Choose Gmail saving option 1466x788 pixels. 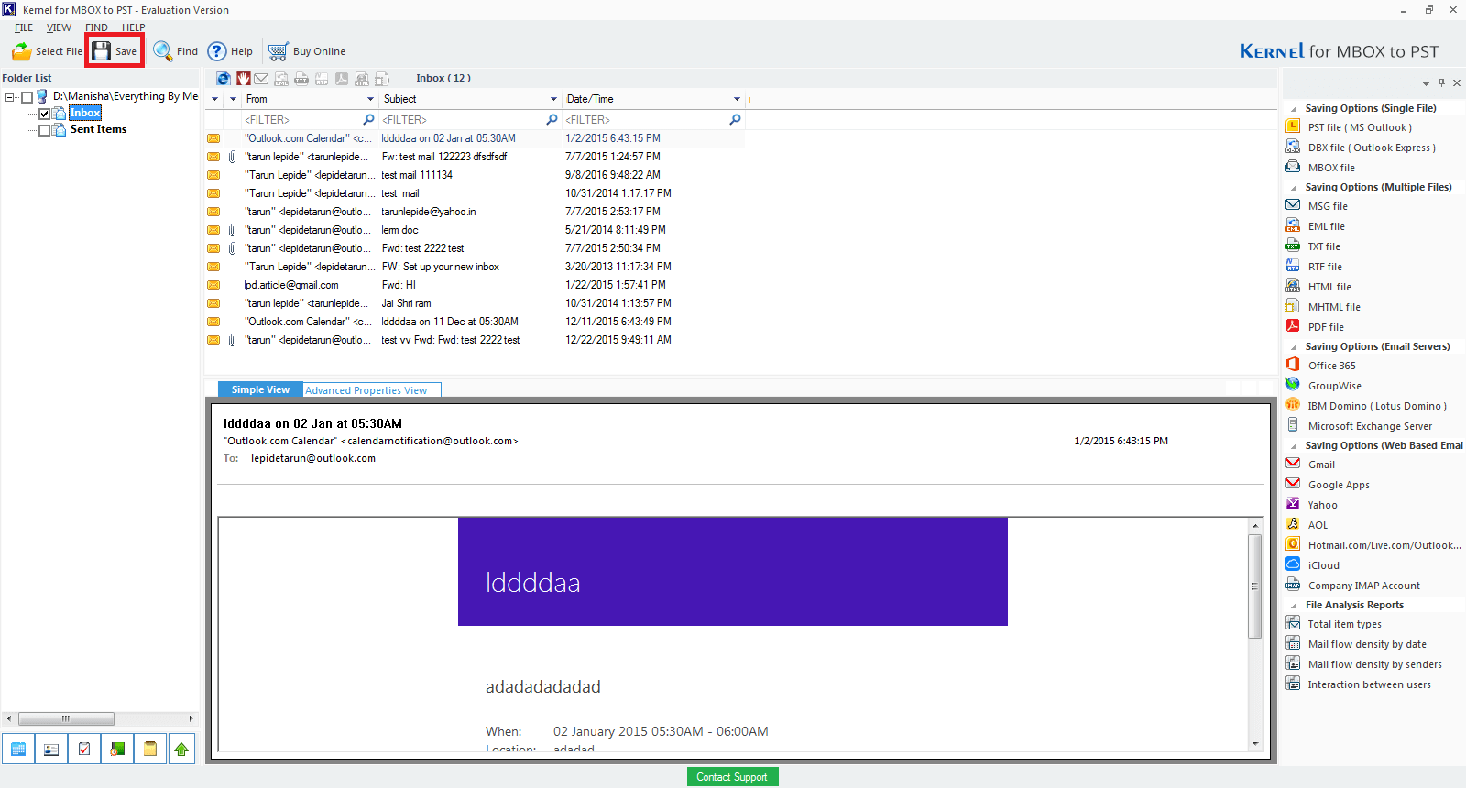point(1310,465)
